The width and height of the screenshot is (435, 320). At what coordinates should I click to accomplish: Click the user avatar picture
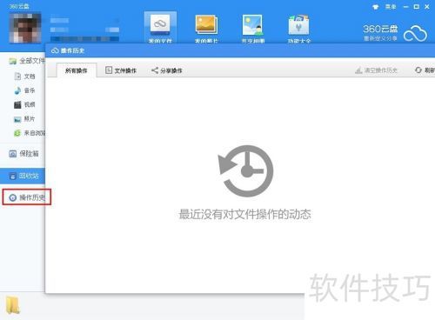(x=25, y=28)
